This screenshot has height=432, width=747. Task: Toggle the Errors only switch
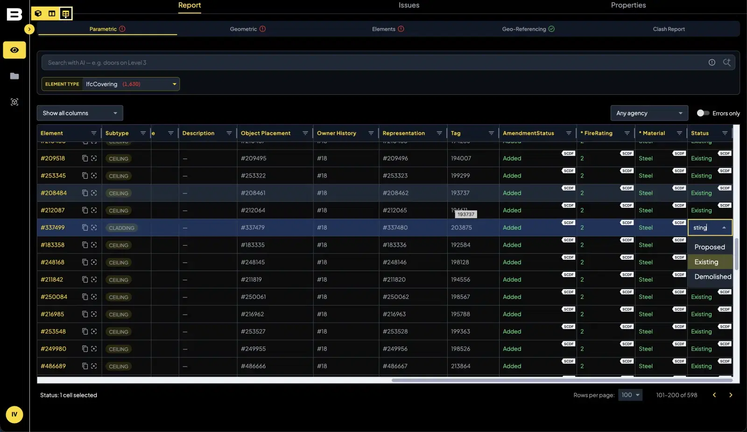pos(703,113)
